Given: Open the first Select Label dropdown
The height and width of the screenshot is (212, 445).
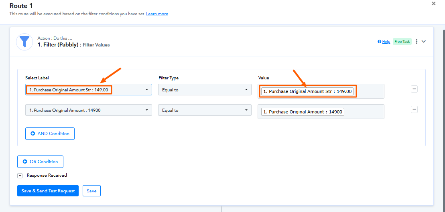Looking at the screenshot, I should (x=88, y=90).
